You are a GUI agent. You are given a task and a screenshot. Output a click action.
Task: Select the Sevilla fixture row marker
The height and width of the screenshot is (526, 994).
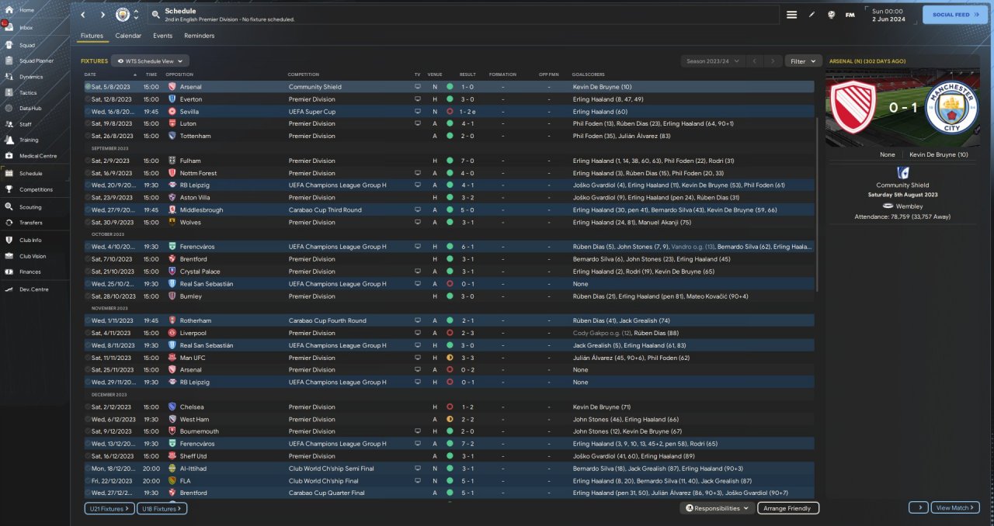pos(88,112)
